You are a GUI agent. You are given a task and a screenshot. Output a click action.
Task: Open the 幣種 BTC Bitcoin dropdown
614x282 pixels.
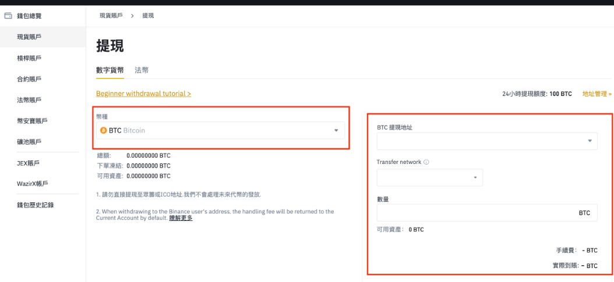tap(220, 130)
